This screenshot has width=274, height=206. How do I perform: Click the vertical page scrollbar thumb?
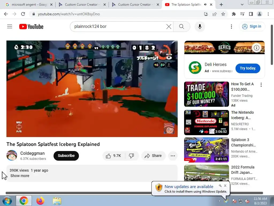(x=272, y=45)
